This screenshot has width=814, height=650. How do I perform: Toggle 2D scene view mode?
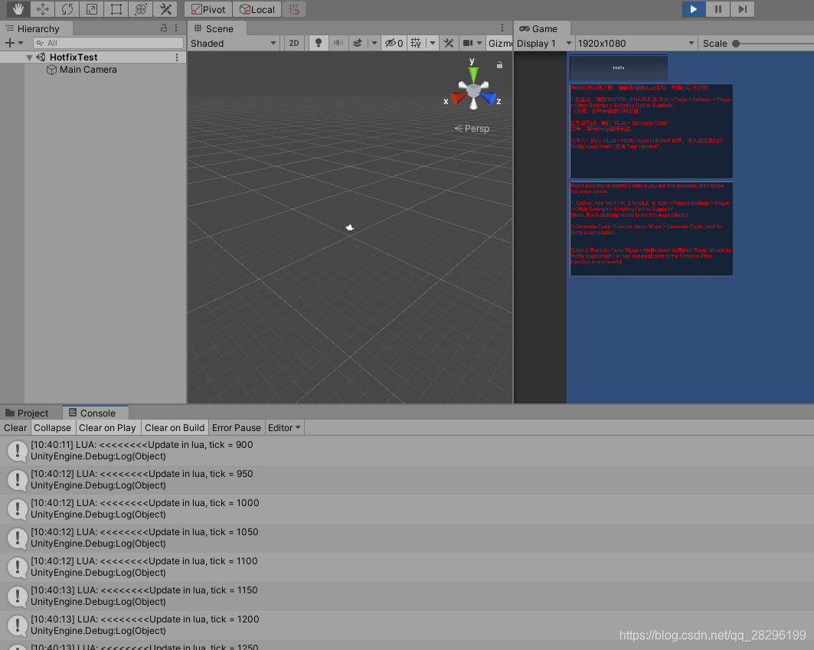[294, 44]
